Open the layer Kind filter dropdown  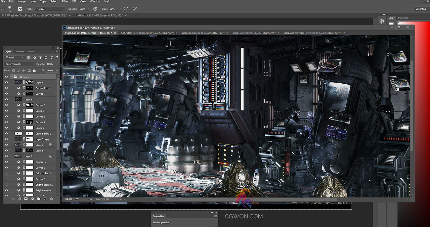14,57
